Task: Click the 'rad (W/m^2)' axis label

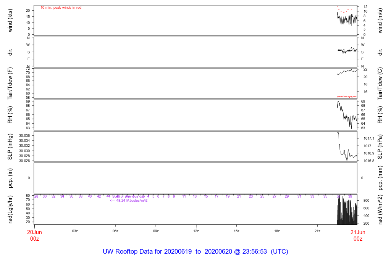Action: (380, 209)
